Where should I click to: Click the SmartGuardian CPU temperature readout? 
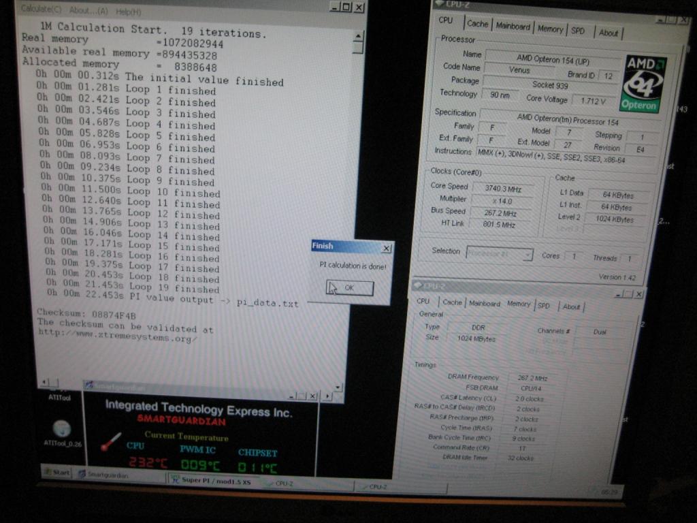click(148, 463)
